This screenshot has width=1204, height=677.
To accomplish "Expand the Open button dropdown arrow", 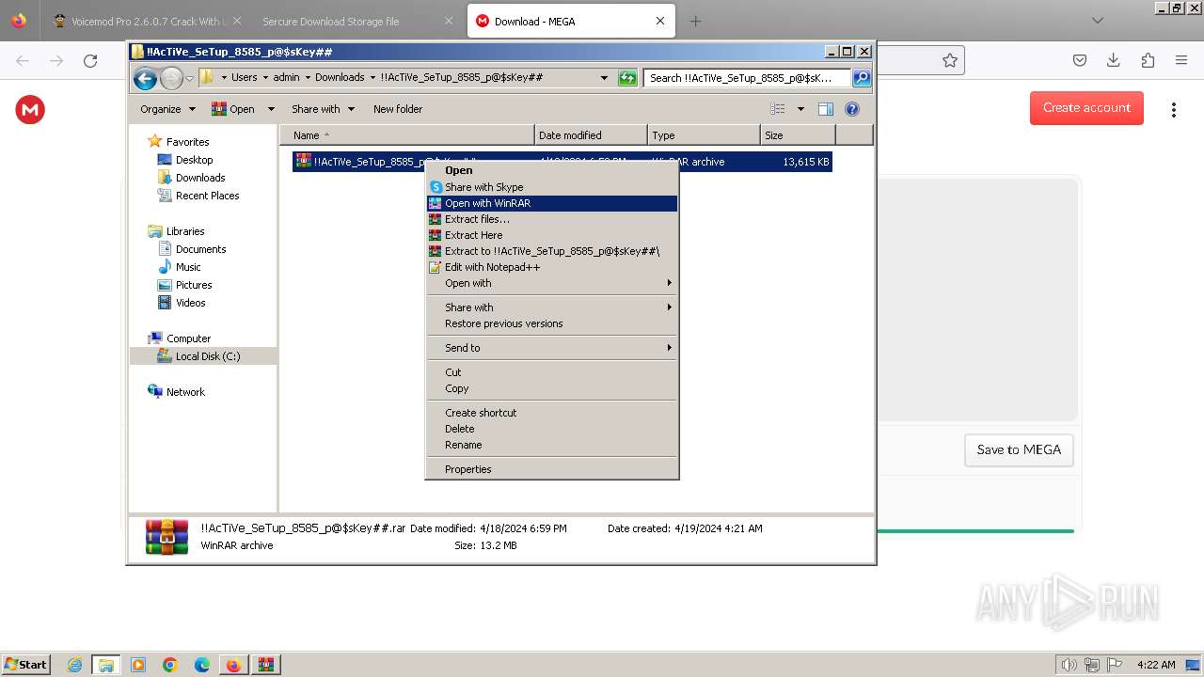I will pyautogui.click(x=271, y=109).
